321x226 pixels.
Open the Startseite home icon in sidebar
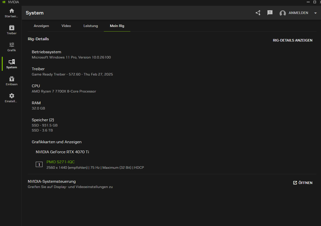pyautogui.click(x=12, y=11)
